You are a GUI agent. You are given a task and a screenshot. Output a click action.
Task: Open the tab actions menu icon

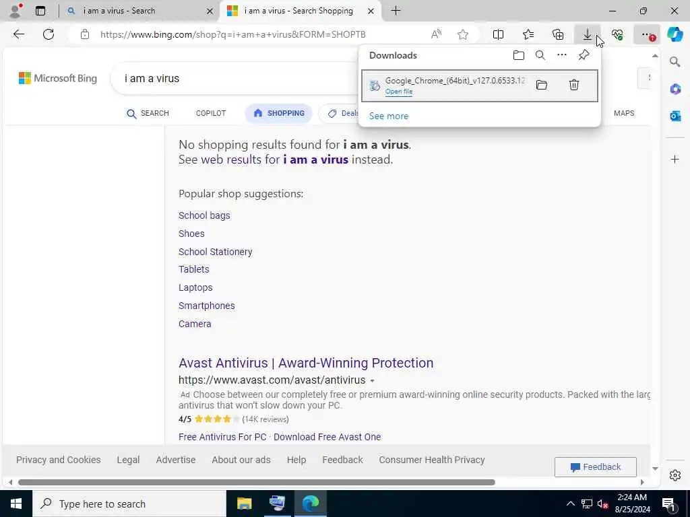(40, 11)
